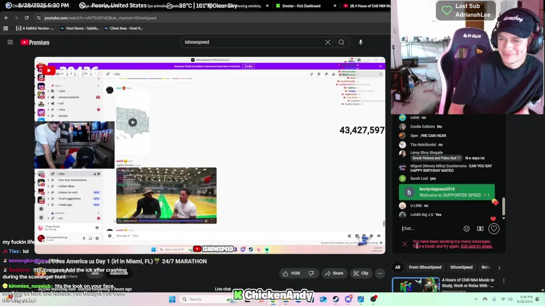This screenshot has width=545, height=306.
Task: Reload the YouTube page
Action: 26,18
